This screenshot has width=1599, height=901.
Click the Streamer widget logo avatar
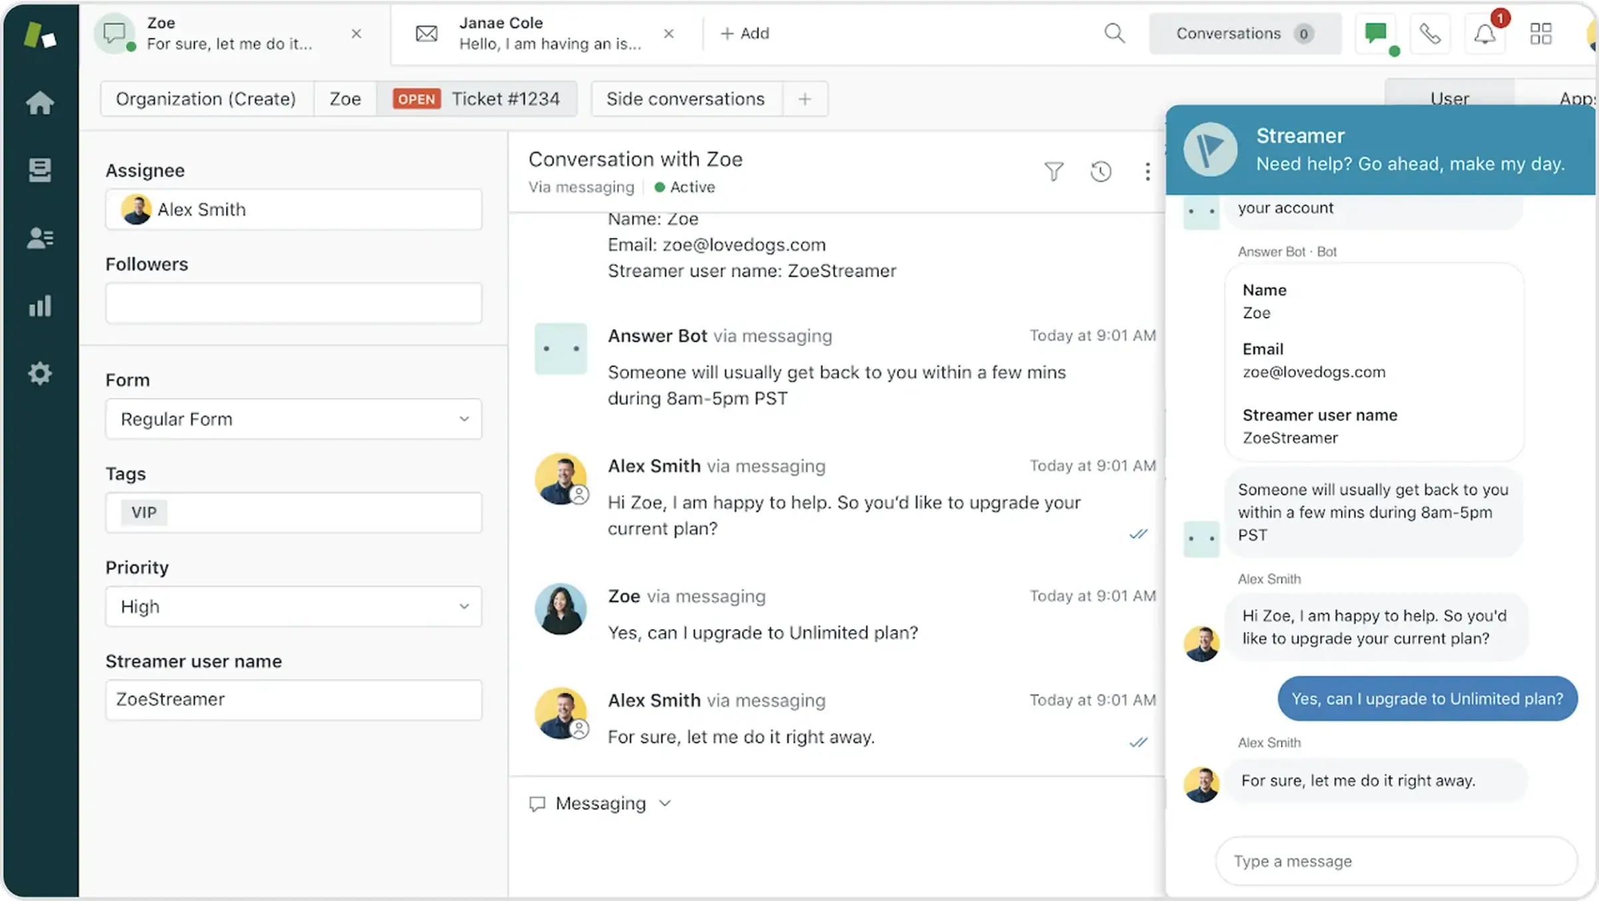pos(1210,149)
